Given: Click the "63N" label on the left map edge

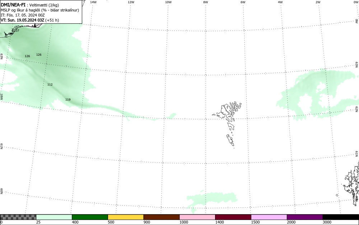Looking at the screenshot, I should tap(1, 56).
